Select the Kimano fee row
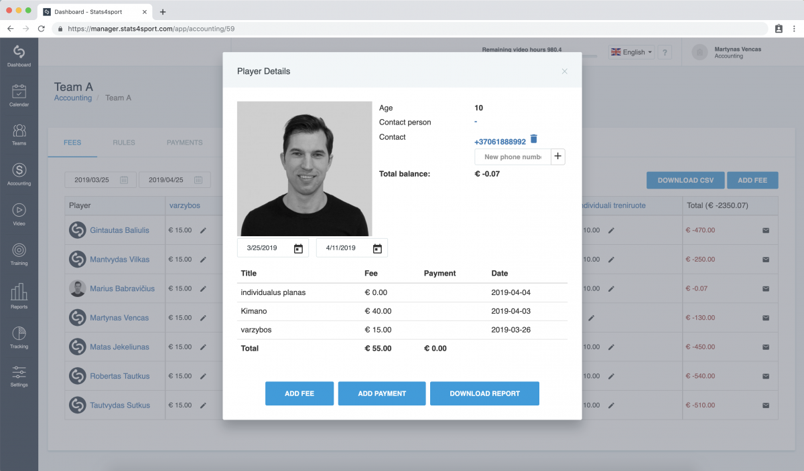Screen dimensions: 804x471 pyautogui.click(x=403, y=311)
